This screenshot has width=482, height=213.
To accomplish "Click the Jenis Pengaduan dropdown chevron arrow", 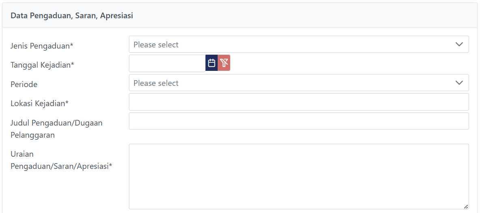I will coord(459,45).
